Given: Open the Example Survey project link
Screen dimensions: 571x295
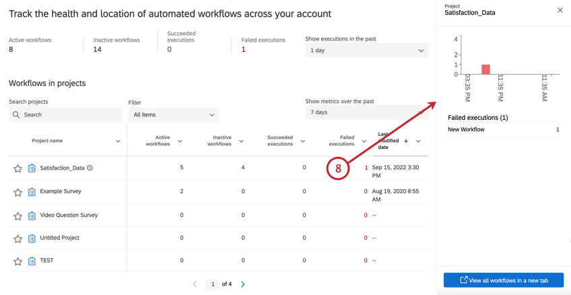Looking at the screenshot, I should [61, 191].
